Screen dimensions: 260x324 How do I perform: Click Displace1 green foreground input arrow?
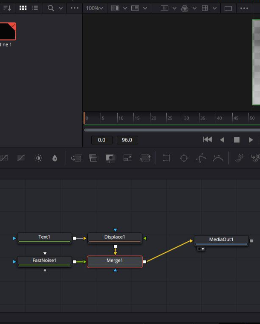click(145, 238)
